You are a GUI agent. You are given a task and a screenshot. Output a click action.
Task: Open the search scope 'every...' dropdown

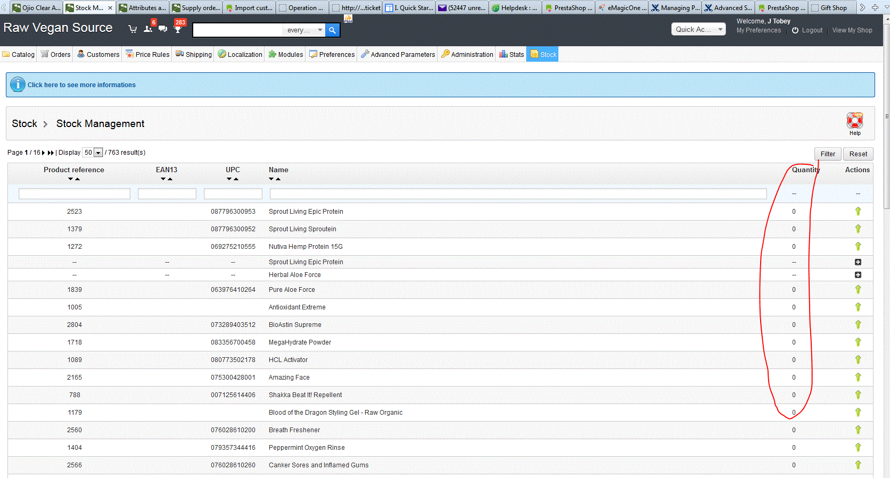[x=304, y=30]
